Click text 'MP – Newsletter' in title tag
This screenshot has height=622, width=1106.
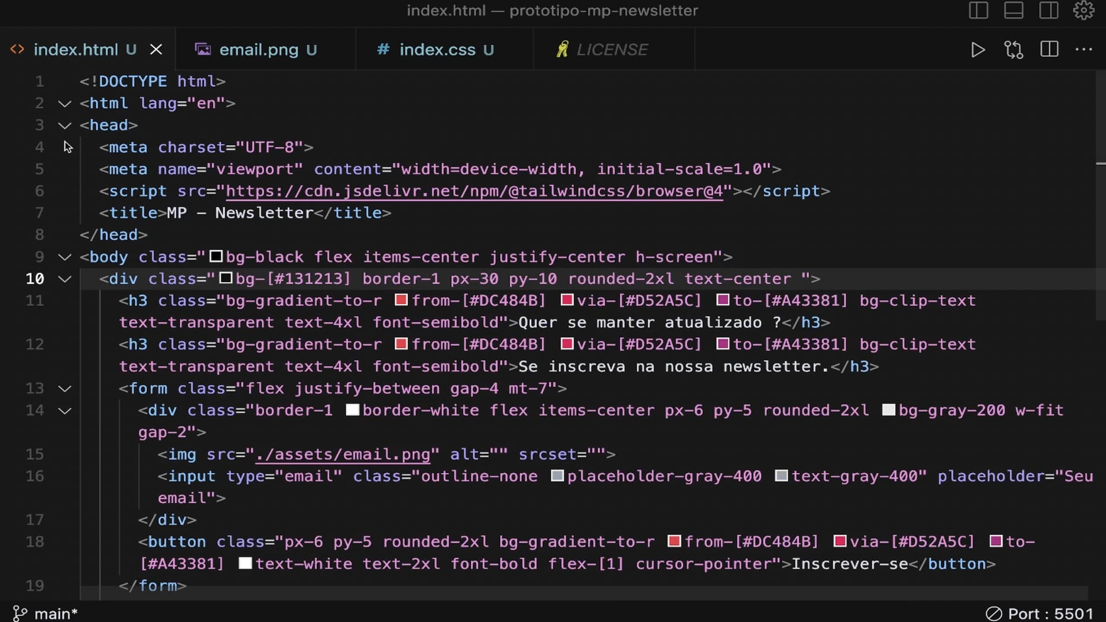click(240, 213)
